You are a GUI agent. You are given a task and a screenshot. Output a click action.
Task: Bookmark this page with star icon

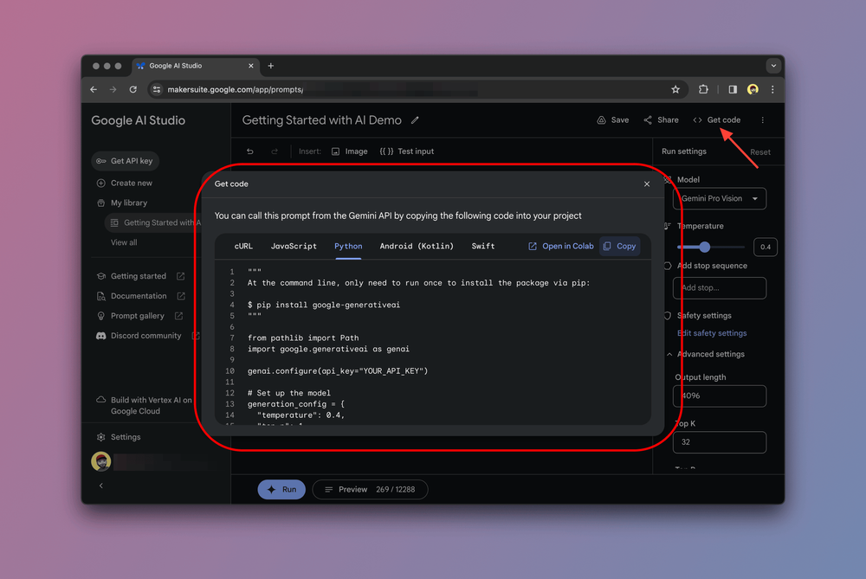(675, 89)
